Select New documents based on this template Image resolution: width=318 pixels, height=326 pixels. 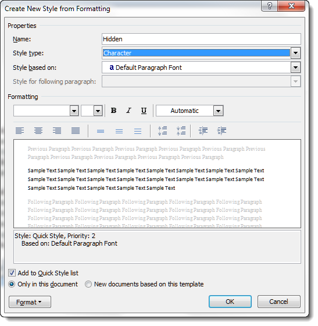tap(88, 284)
